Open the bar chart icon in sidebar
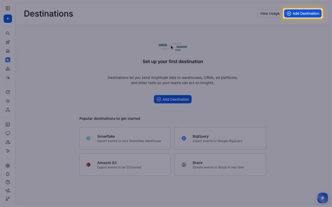This screenshot has width=332, height=207. coord(8,124)
